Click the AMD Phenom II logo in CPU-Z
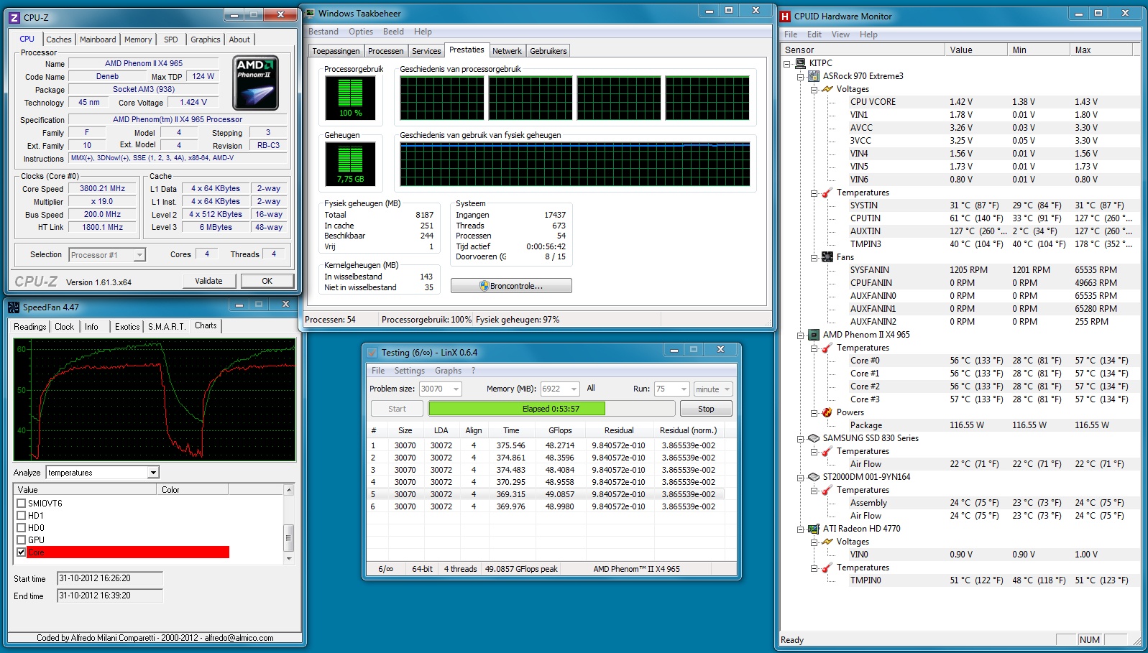 click(256, 83)
